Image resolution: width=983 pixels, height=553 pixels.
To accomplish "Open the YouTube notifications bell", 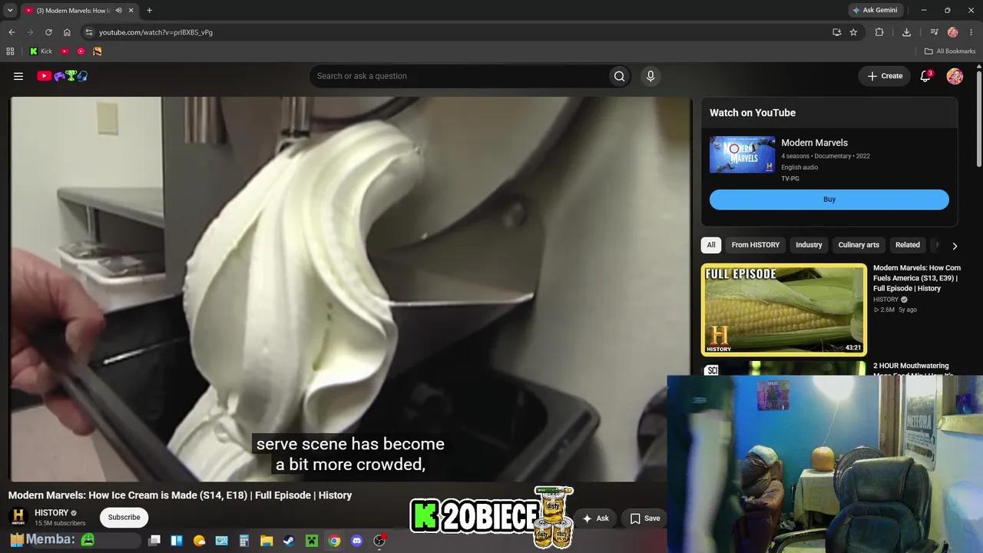I will [x=925, y=76].
